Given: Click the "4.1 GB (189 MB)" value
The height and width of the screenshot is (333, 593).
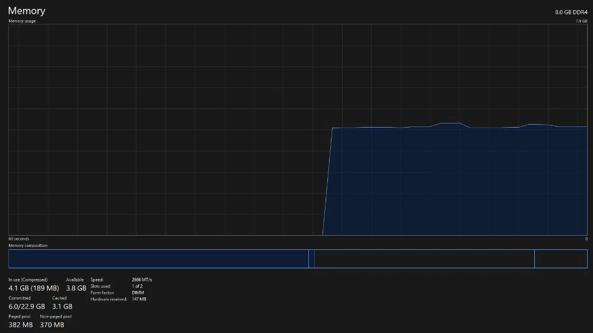Looking at the screenshot, I should (x=34, y=288).
